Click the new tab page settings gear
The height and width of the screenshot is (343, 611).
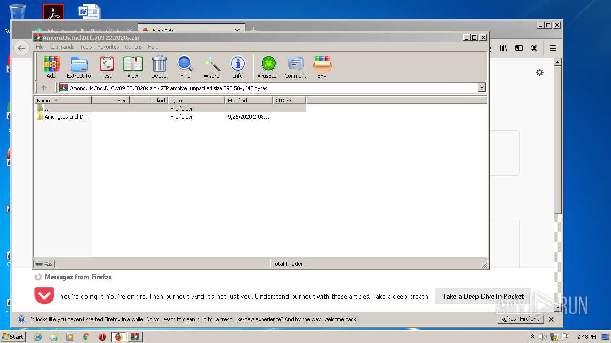click(540, 72)
